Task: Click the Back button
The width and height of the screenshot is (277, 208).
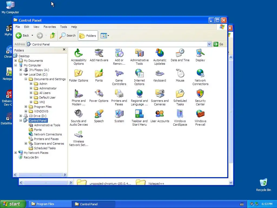Action: point(22,35)
